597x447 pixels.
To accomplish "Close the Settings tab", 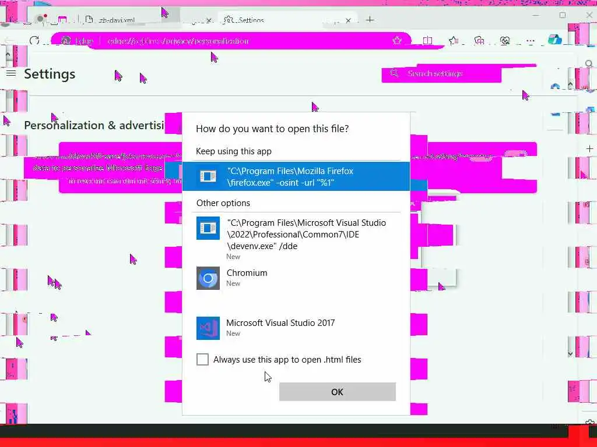I will coord(348,20).
